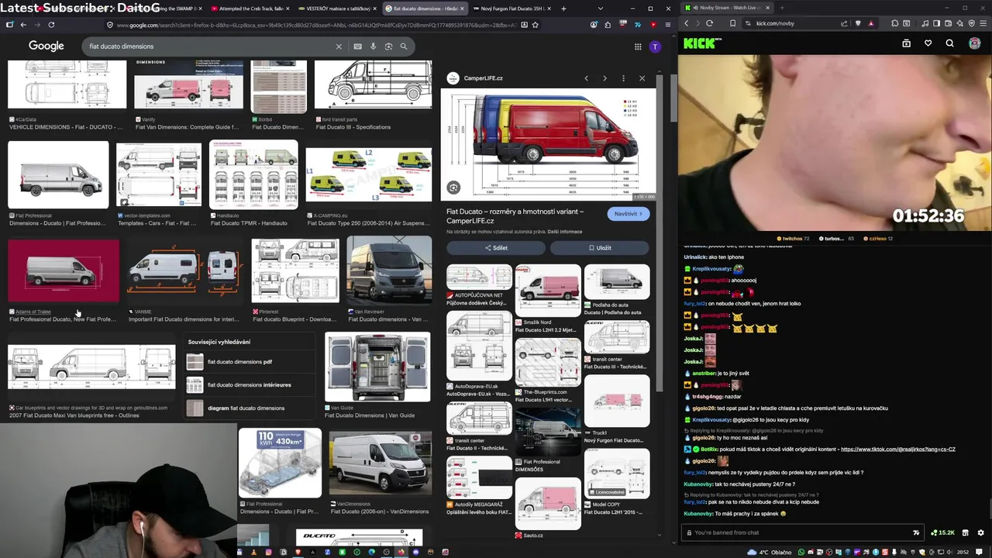
Task: Click the Google search text field
Action: coord(209,46)
